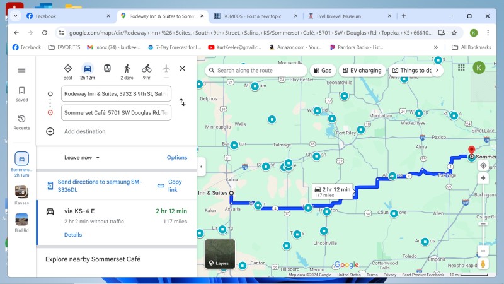Viewport: 504px width, 284px height.
Task: Open Terms link at map bottom
Action: click(372, 275)
